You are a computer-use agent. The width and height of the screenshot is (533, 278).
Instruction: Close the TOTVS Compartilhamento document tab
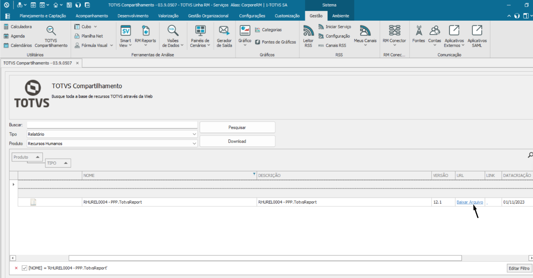[x=77, y=63]
